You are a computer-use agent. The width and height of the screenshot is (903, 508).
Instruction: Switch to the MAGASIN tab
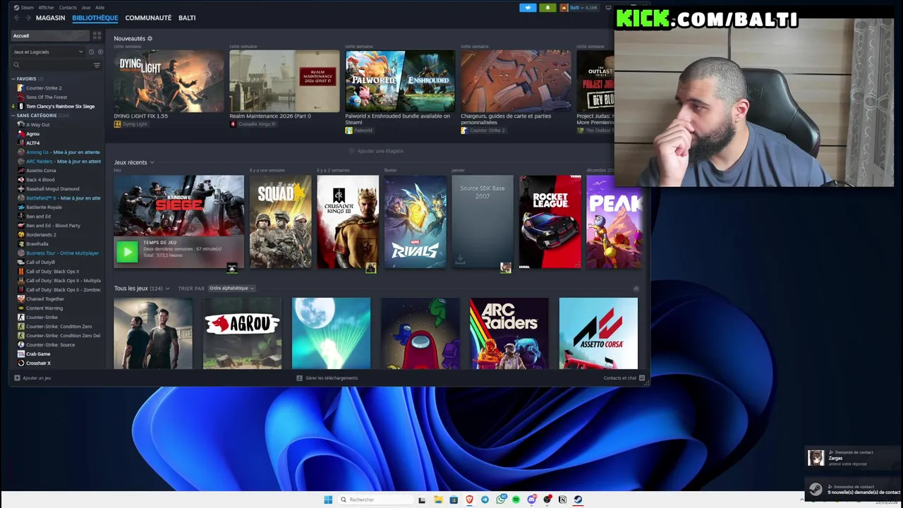tap(51, 18)
